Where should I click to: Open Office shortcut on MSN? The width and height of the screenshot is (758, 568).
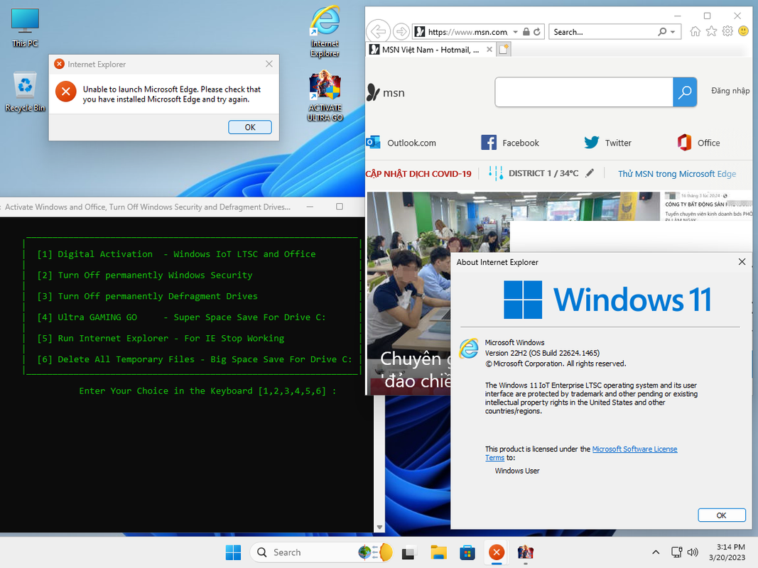[698, 143]
